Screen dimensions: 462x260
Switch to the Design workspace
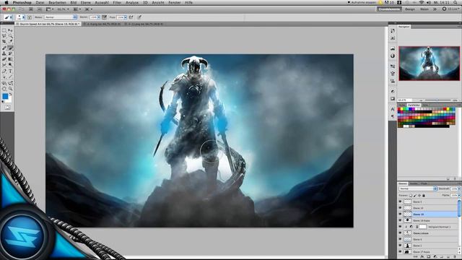pos(410,9)
